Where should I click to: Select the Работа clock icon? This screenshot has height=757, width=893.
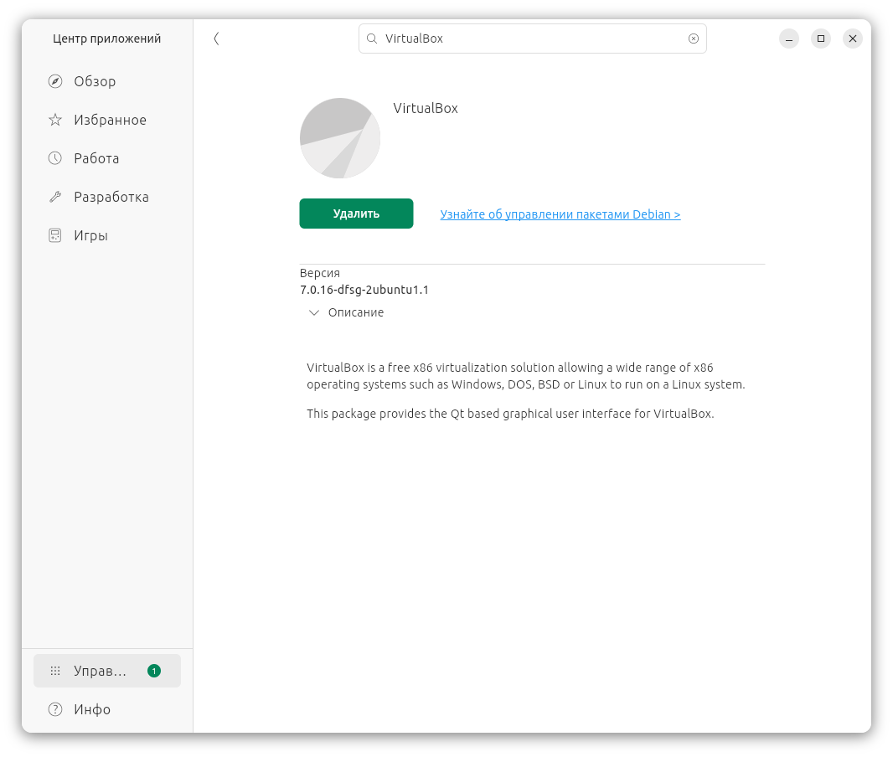(x=55, y=158)
